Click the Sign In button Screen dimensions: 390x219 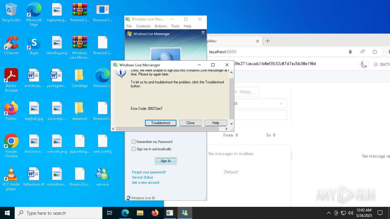[166, 161]
